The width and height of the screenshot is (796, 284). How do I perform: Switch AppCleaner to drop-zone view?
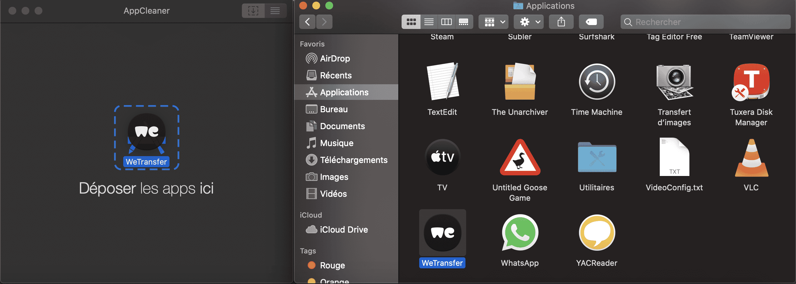[253, 11]
